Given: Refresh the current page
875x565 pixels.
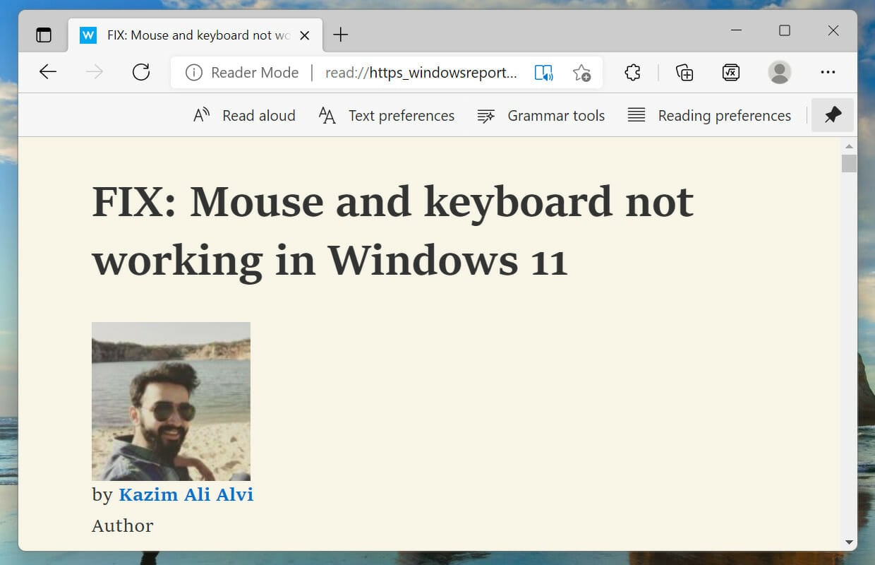Looking at the screenshot, I should [x=141, y=72].
